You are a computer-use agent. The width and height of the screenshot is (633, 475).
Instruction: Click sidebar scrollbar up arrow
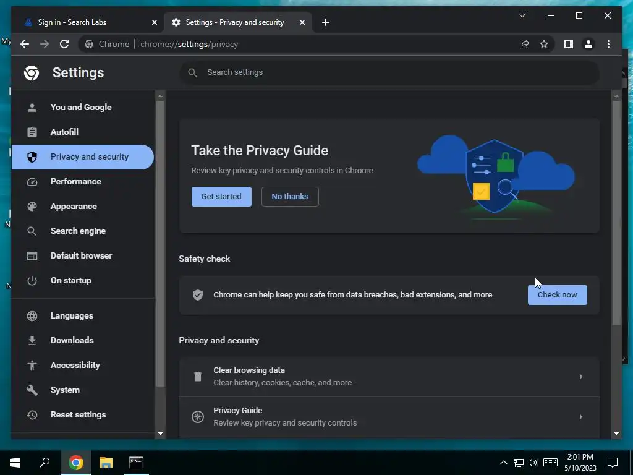(x=160, y=96)
